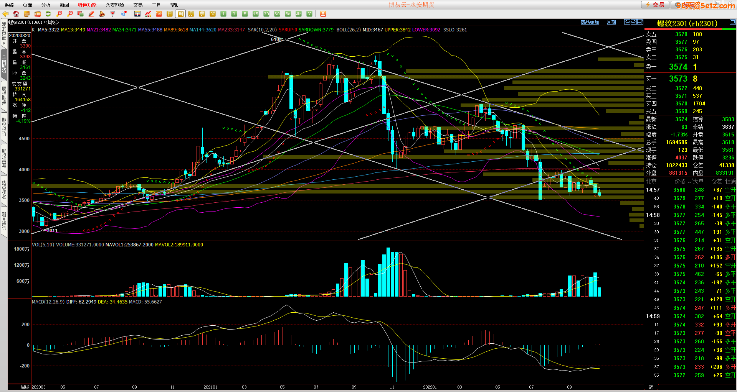Screen dimensions: 737x392
Task: Open the 永安期货 menu
Action: (115, 5)
